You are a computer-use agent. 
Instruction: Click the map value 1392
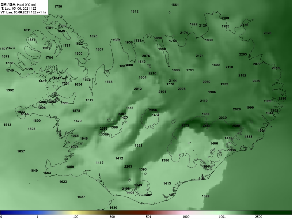tap(10, 90)
